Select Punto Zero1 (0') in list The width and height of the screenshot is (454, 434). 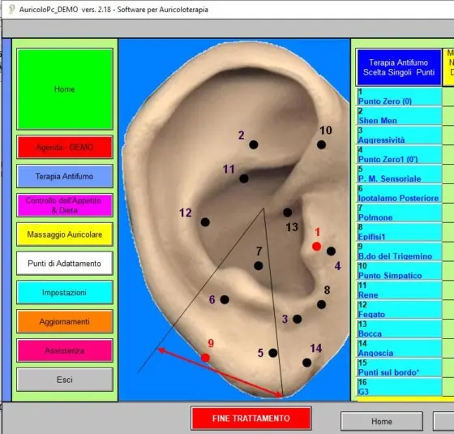point(399,155)
